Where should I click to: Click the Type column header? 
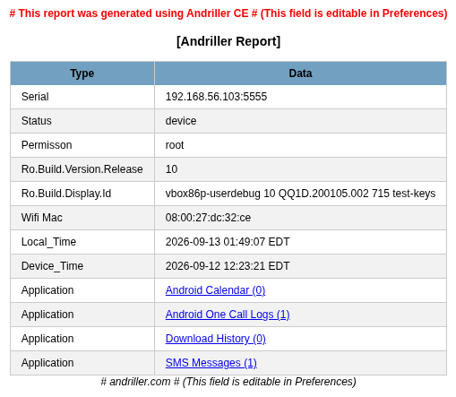point(82,73)
